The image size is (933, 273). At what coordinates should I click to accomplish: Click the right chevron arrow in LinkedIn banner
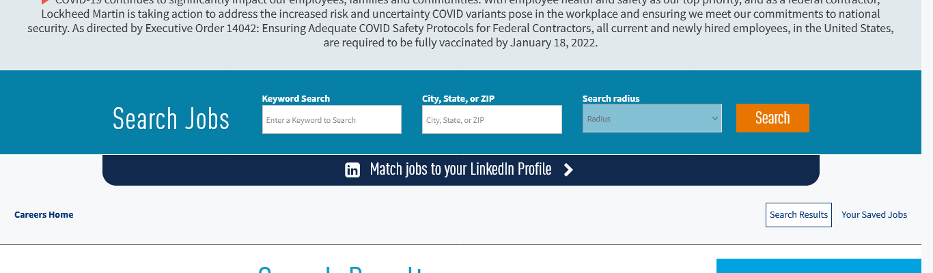pos(568,170)
